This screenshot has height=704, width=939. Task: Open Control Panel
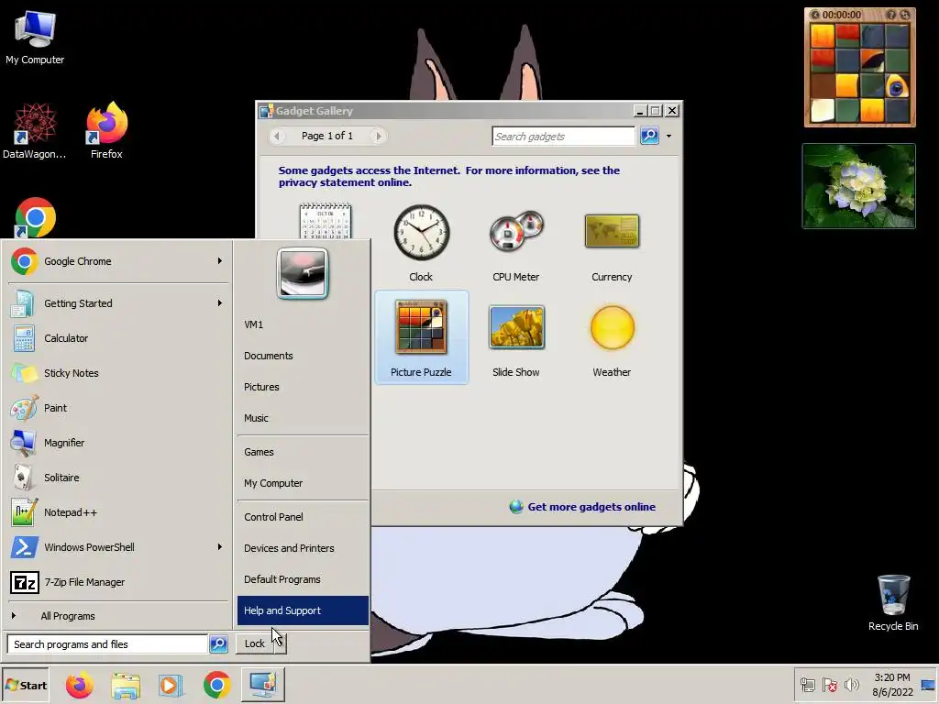click(303, 517)
